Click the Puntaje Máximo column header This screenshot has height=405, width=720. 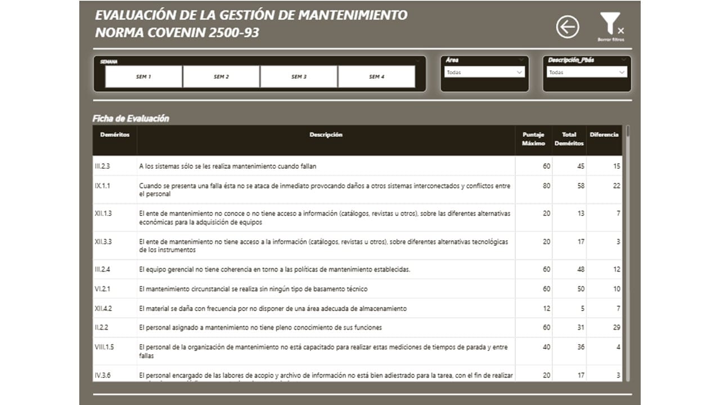coord(533,139)
